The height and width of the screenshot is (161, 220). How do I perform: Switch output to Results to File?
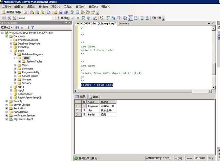pyautogui.click(x=135, y=18)
